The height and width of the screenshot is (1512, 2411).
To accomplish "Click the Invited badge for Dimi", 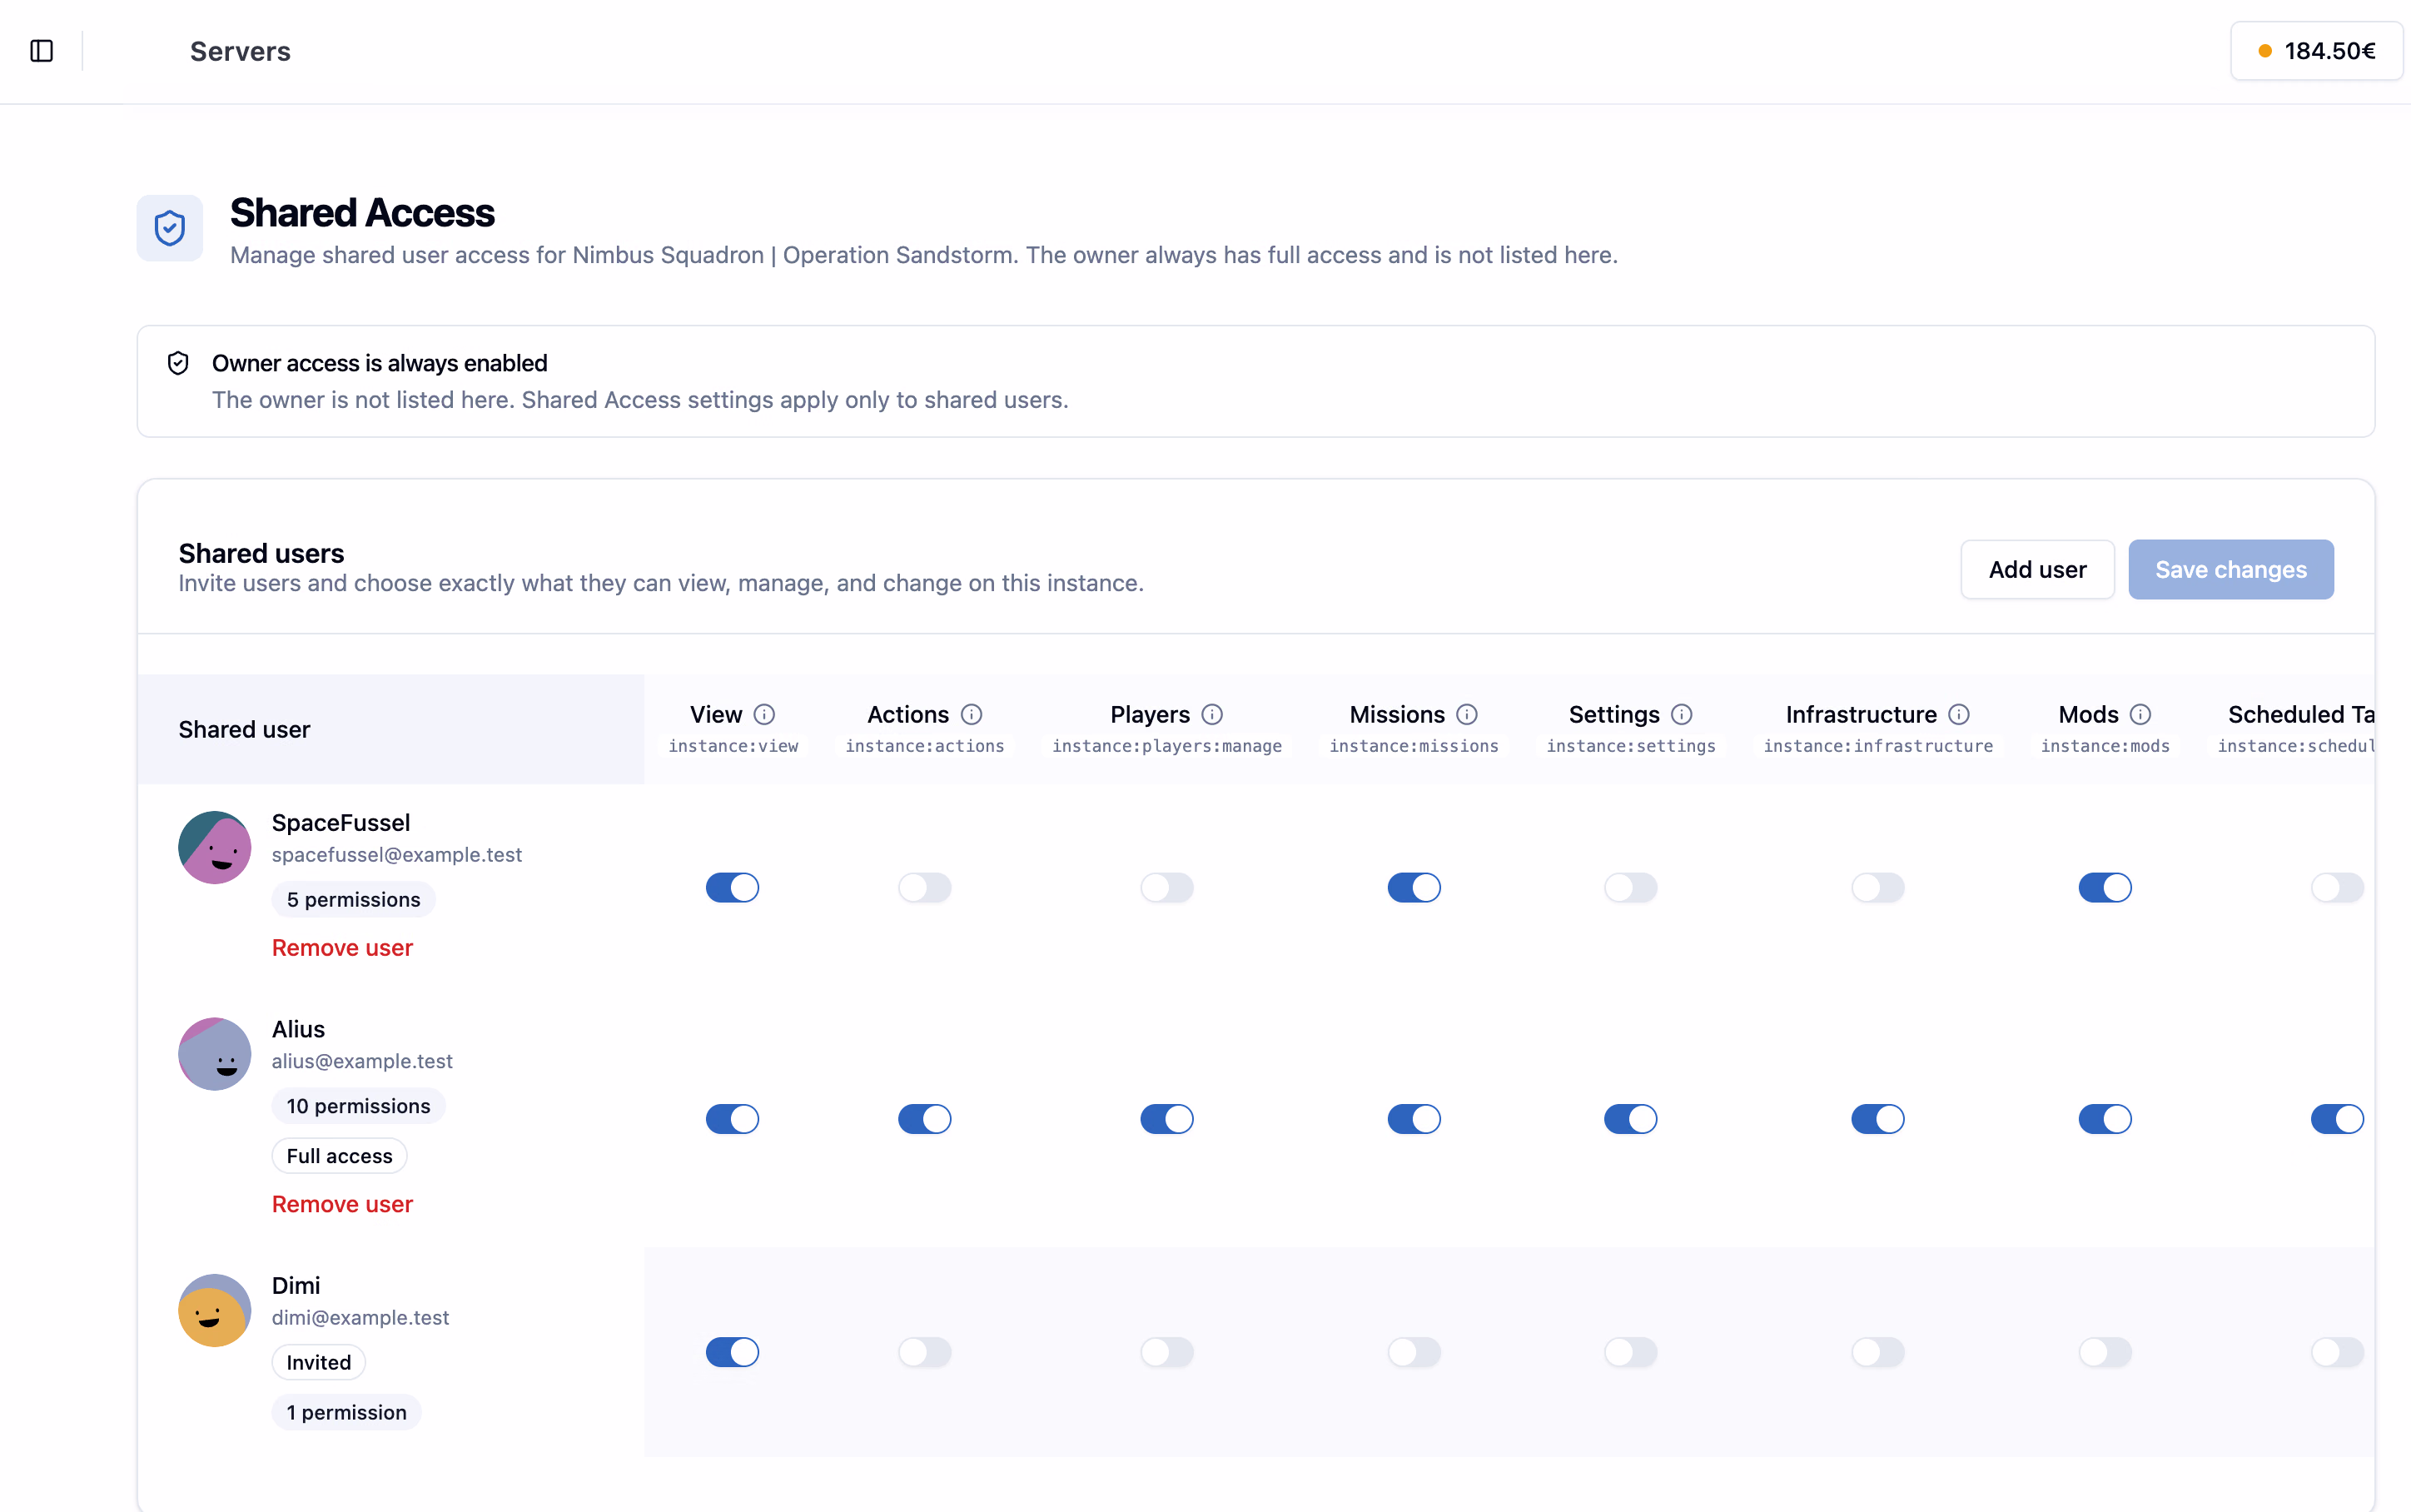I will pyautogui.click(x=319, y=1362).
